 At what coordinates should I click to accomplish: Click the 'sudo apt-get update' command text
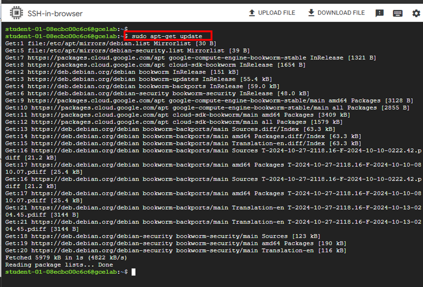pyautogui.click(x=167, y=36)
